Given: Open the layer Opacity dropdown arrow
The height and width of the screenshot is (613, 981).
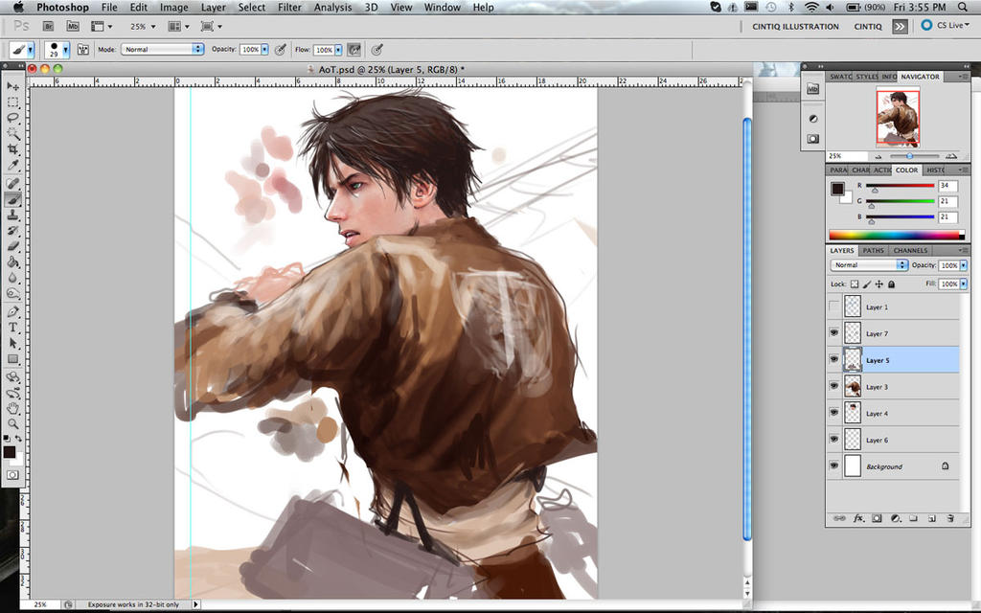Looking at the screenshot, I should coord(964,265).
